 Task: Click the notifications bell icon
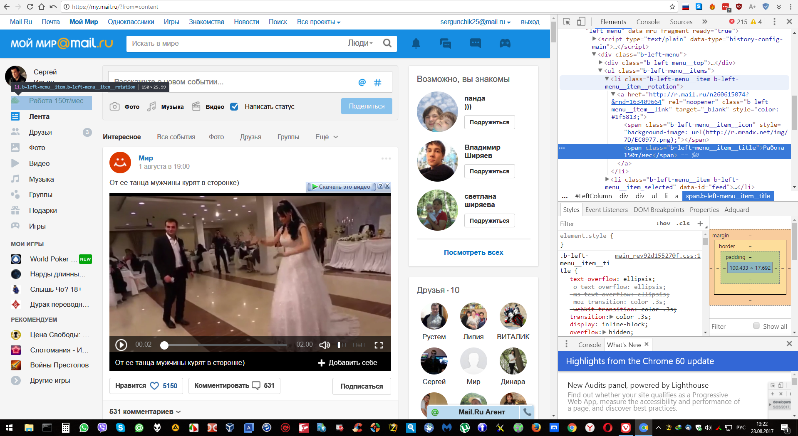pos(416,43)
